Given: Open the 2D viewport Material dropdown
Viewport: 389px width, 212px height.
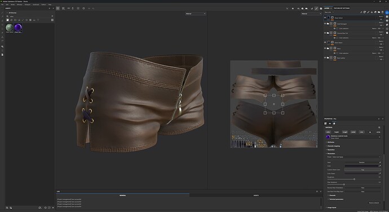Looking at the screenshot, I should tap(311, 14).
